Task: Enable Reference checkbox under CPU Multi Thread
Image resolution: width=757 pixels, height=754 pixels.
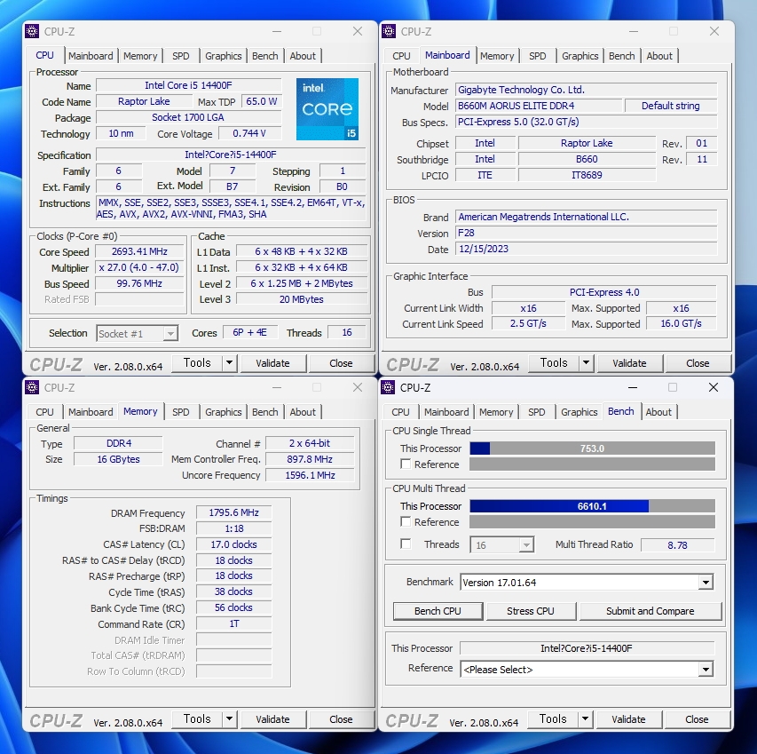Action: coord(406,522)
